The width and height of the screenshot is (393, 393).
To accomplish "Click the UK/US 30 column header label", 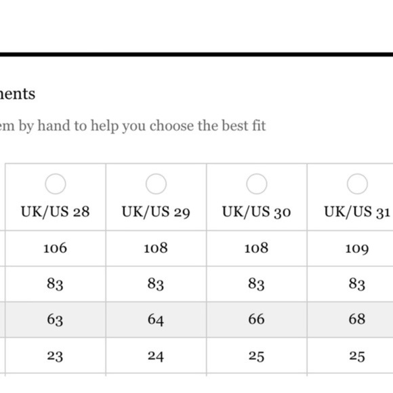I will pyautogui.click(x=256, y=212).
